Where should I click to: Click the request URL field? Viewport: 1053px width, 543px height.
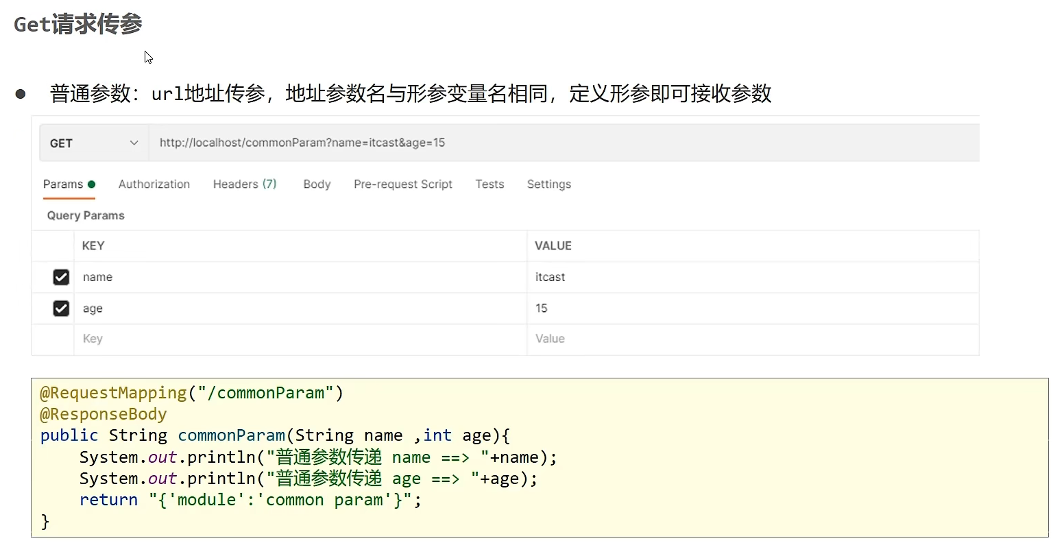(x=562, y=143)
